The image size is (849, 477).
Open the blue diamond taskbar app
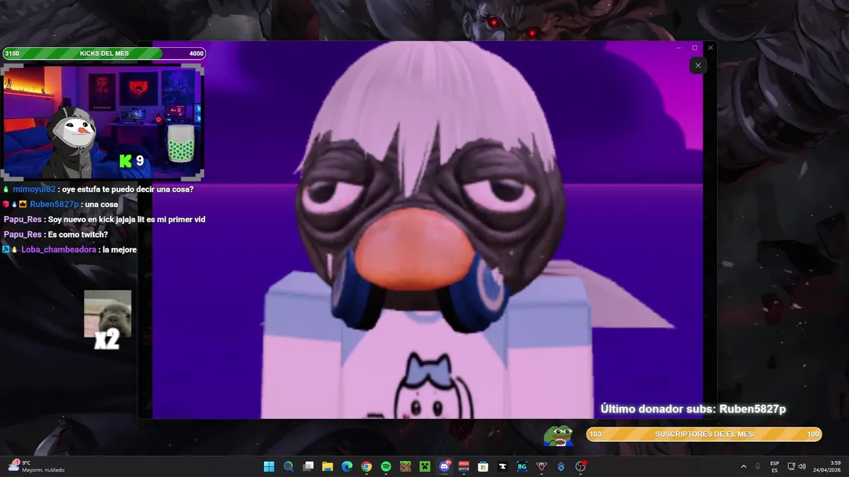(561, 466)
